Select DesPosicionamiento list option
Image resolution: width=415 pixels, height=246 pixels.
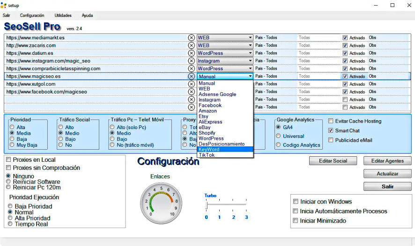click(x=225, y=144)
